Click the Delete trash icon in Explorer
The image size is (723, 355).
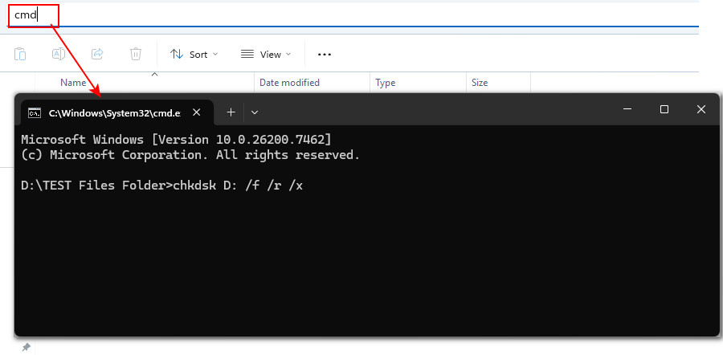[x=136, y=54]
